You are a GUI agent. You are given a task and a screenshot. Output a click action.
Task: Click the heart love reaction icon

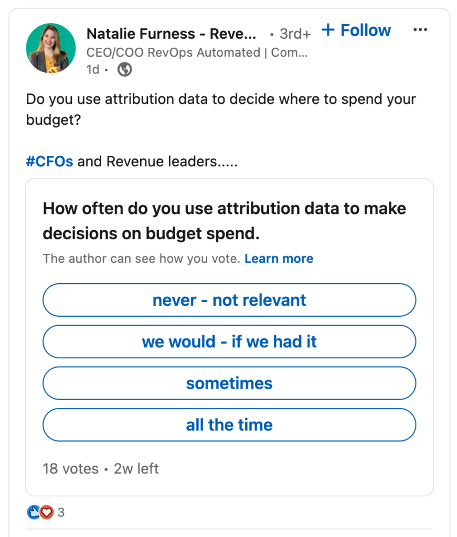tap(46, 513)
